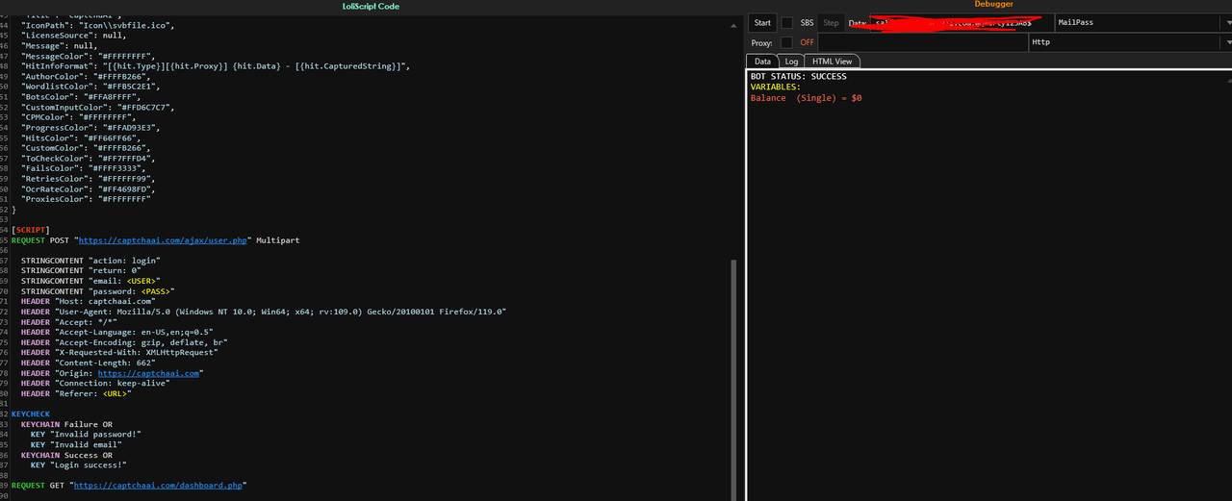Click the "FailsColor" #FFFF3333 line
The width and height of the screenshot is (1232, 501).
(88, 168)
